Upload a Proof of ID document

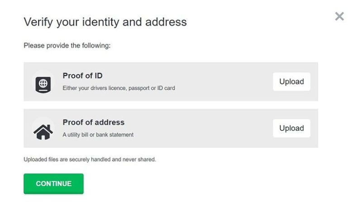pyautogui.click(x=291, y=82)
